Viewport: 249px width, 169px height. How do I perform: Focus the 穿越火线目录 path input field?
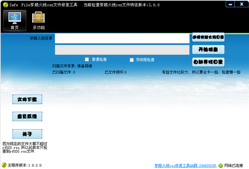pos(122,38)
